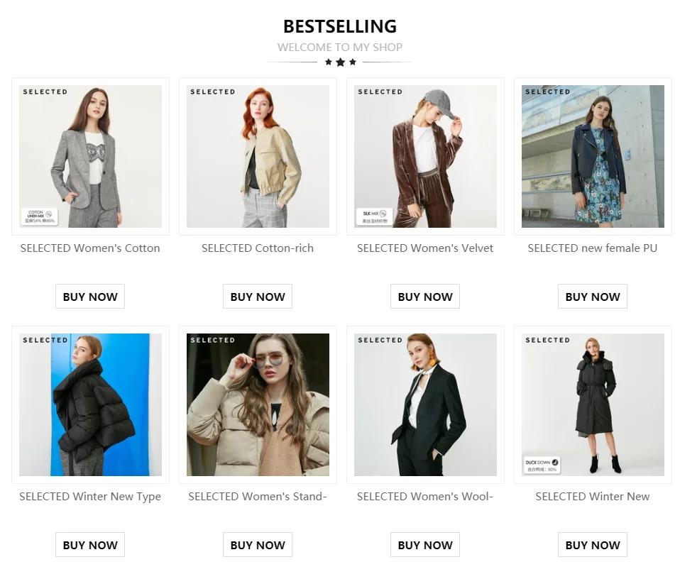Open the grey cotton blazer product image
This screenshot has height=579, width=680.
[x=90, y=156]
